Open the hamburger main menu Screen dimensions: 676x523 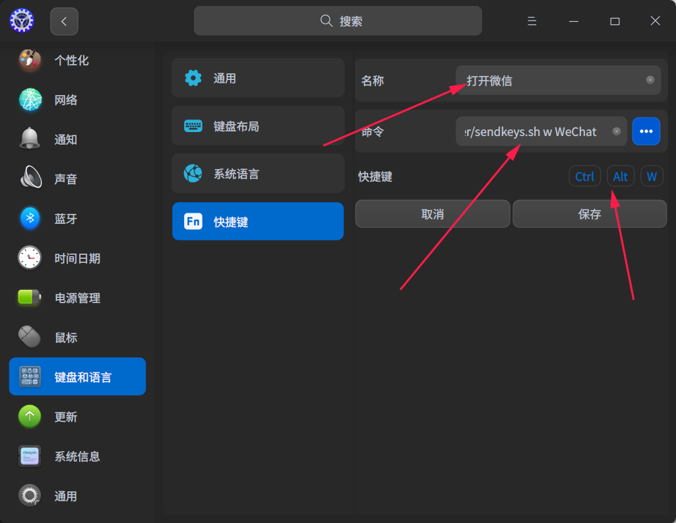click(532, 20)
